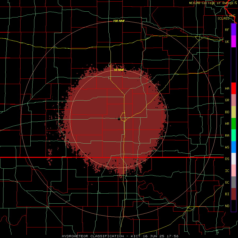Click the BI legend label

coord(227,194)
